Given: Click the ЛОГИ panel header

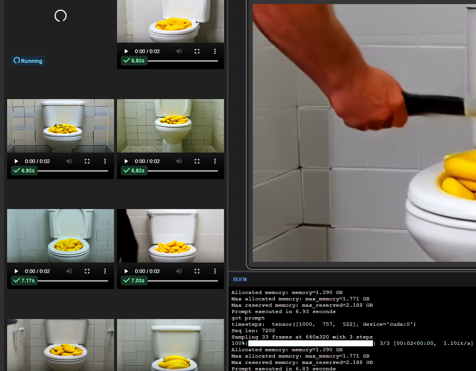Looking at the screenshot, I should tap(240, 279).
